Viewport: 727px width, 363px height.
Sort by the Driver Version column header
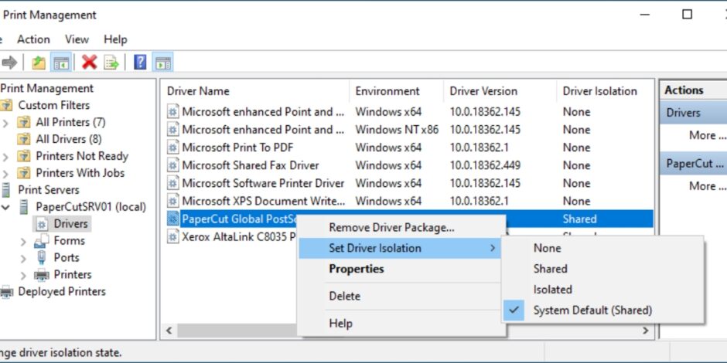click(x=483, y=91)
